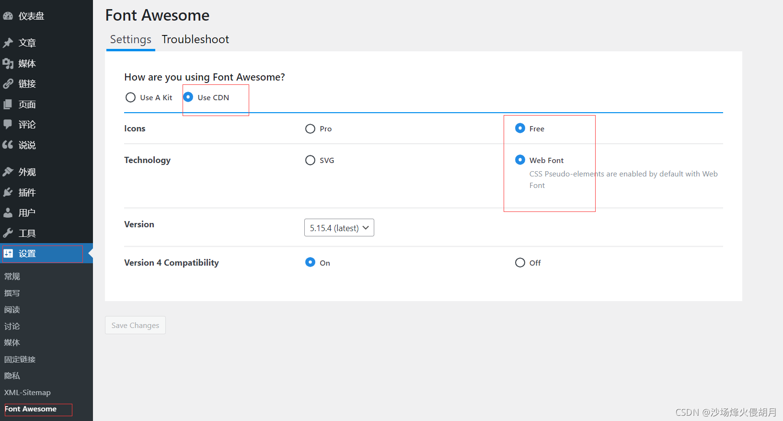Click the paintbrush icon for 外观
Screen dimensions: 783x421
click(8, 172)
